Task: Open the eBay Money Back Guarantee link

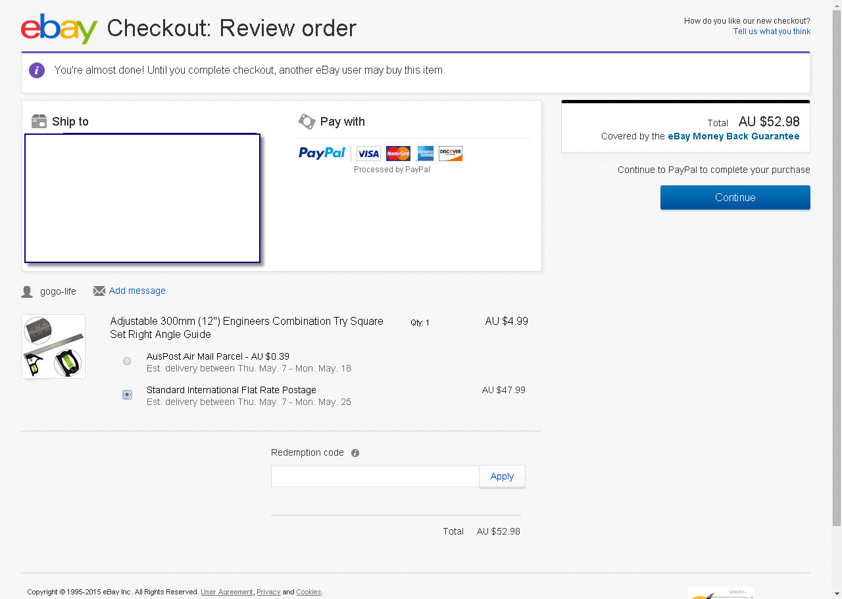Action: tap(733, 137)
